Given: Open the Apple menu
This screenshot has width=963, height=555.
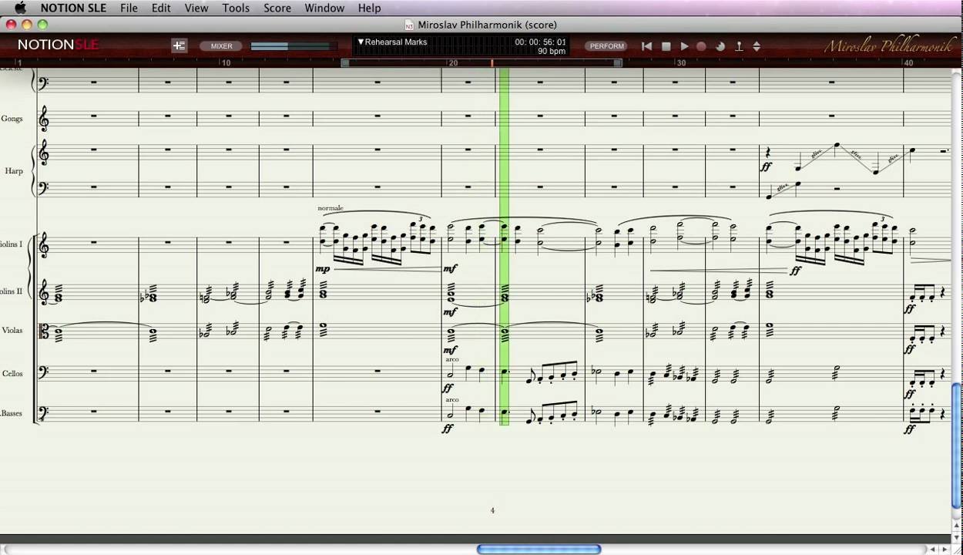Looking at the screenshot, I should 21,8.
